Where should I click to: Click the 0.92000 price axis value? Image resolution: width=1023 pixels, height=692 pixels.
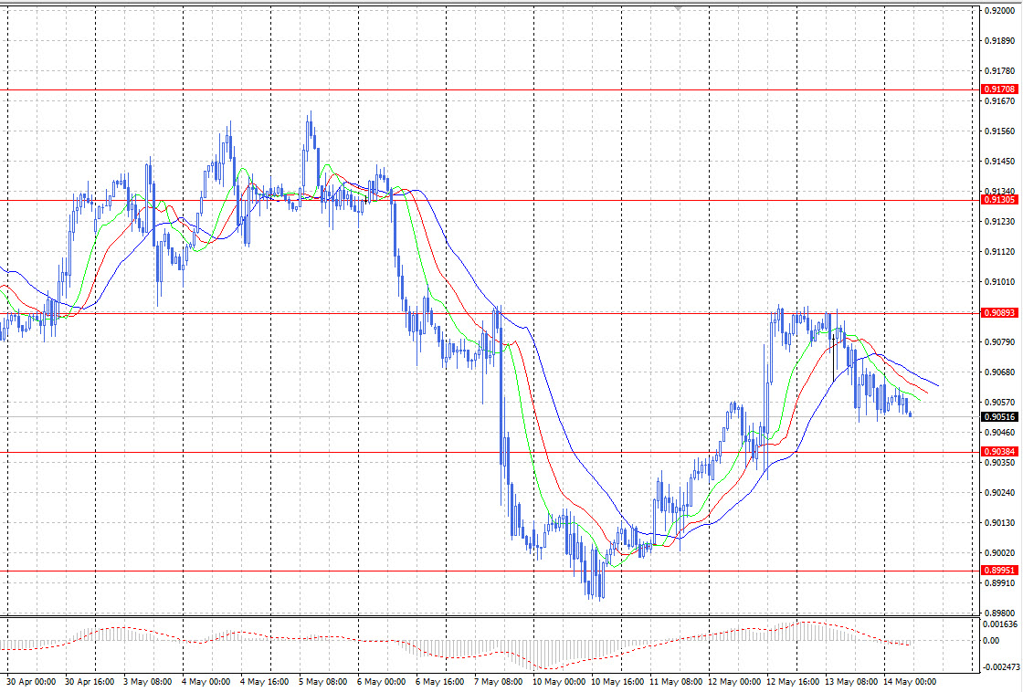click(999, 11)
